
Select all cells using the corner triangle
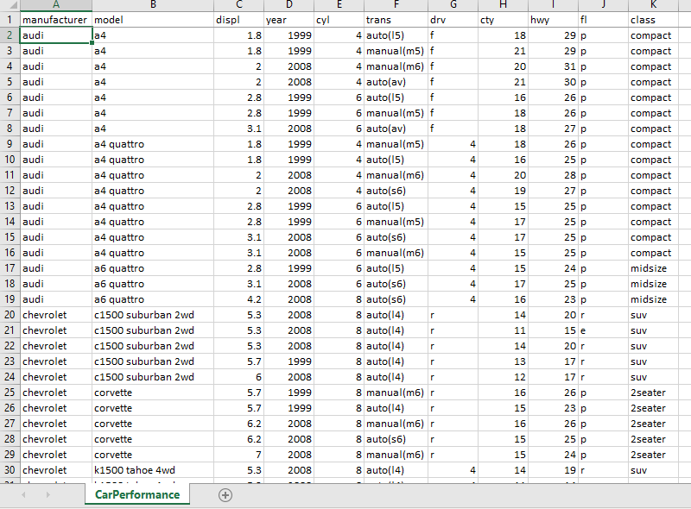[9, 6]
